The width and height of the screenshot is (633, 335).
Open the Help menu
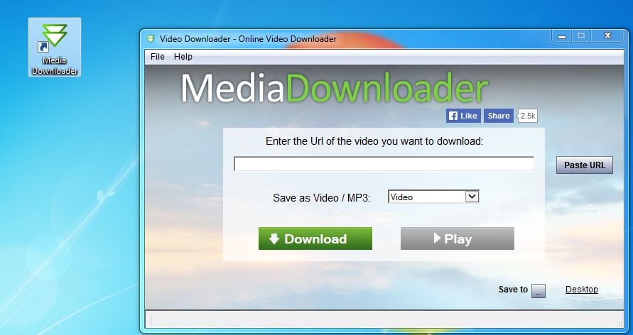pos(183,57)
